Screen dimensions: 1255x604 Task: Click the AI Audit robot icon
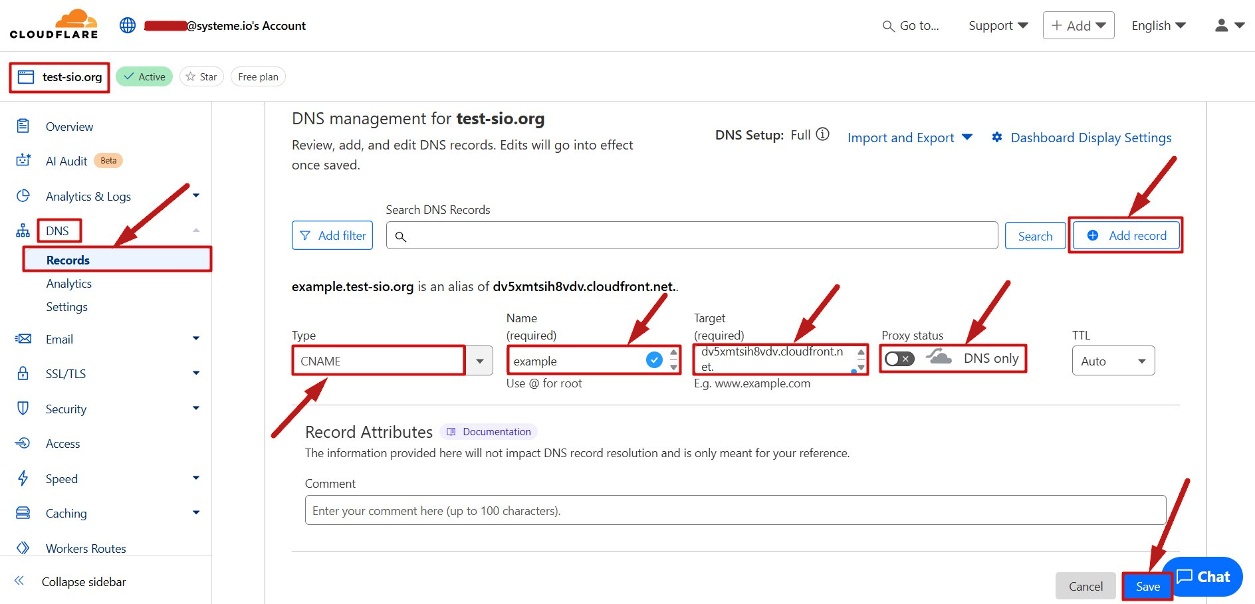(x=23, y=161)
